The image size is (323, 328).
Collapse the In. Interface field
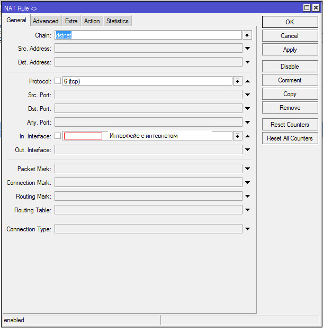pos(247,136)
